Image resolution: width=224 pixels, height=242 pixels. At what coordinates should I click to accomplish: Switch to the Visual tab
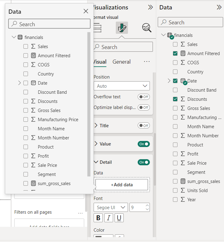[100, 62]
